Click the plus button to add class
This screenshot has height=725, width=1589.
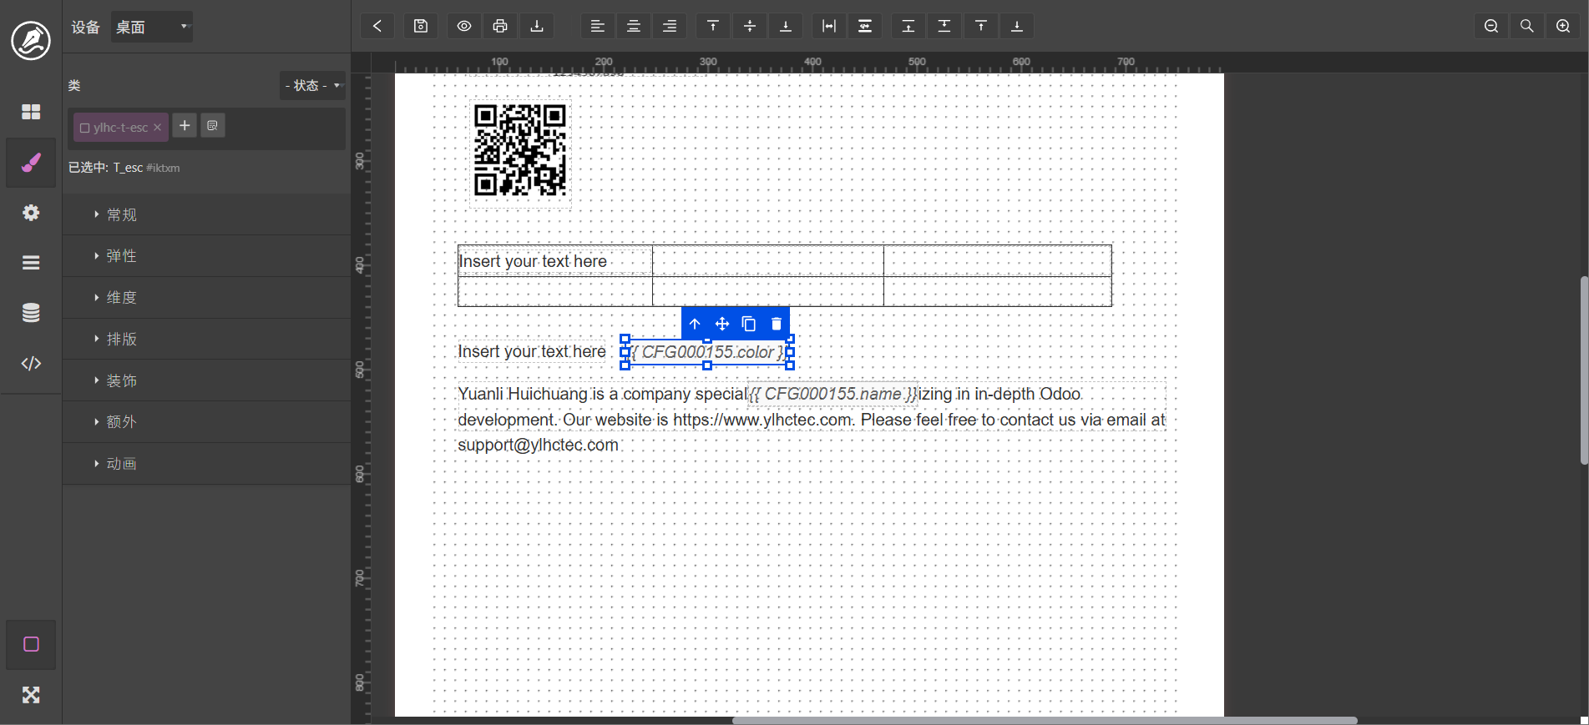click(x=185, y=125)
